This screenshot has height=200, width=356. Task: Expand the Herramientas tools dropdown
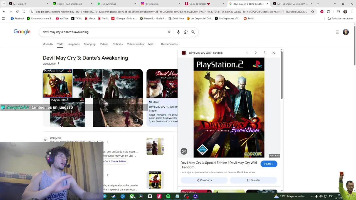click(170, 44)
